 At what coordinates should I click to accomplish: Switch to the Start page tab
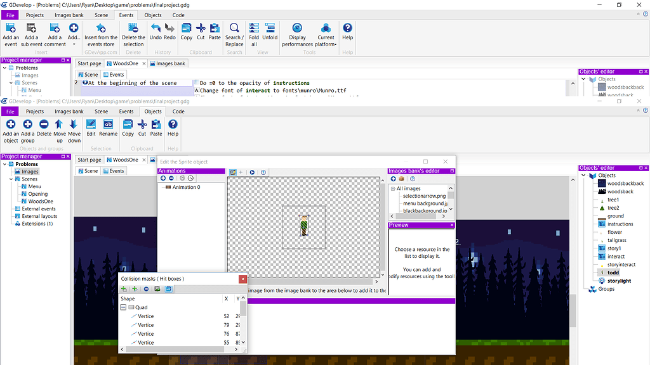89,160
